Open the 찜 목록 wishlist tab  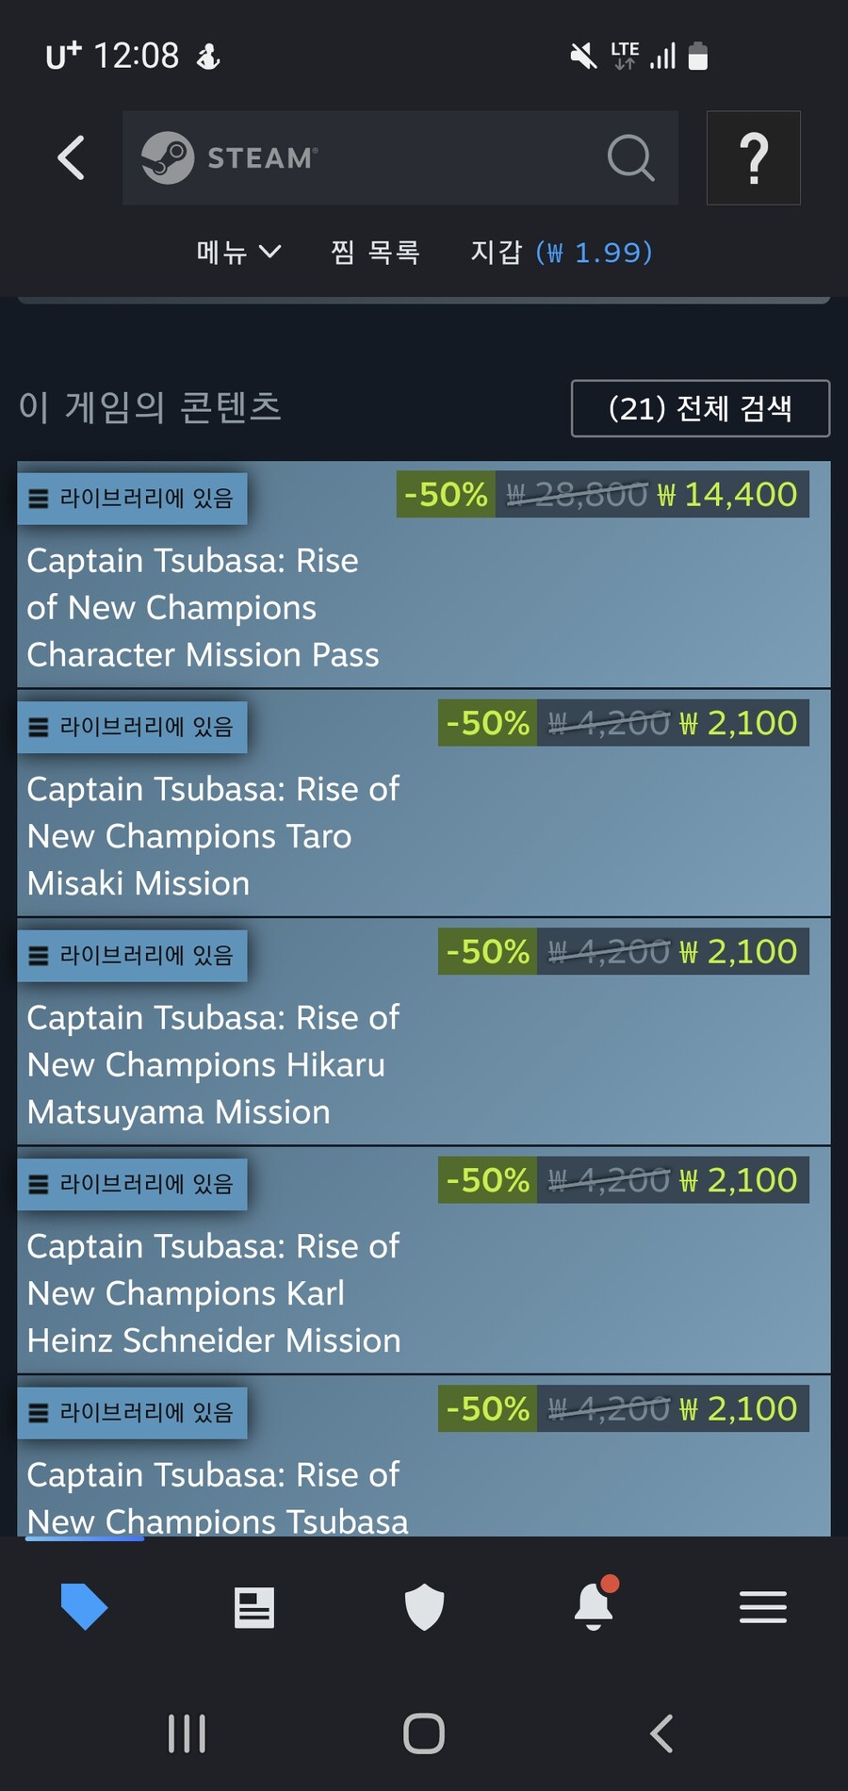[x=375, y=252]
